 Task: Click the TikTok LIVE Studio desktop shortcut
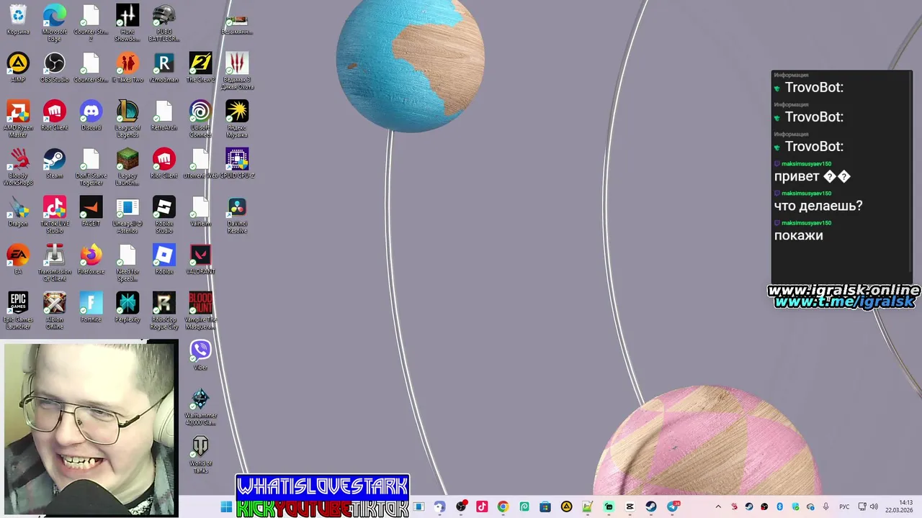coord(55,214)
